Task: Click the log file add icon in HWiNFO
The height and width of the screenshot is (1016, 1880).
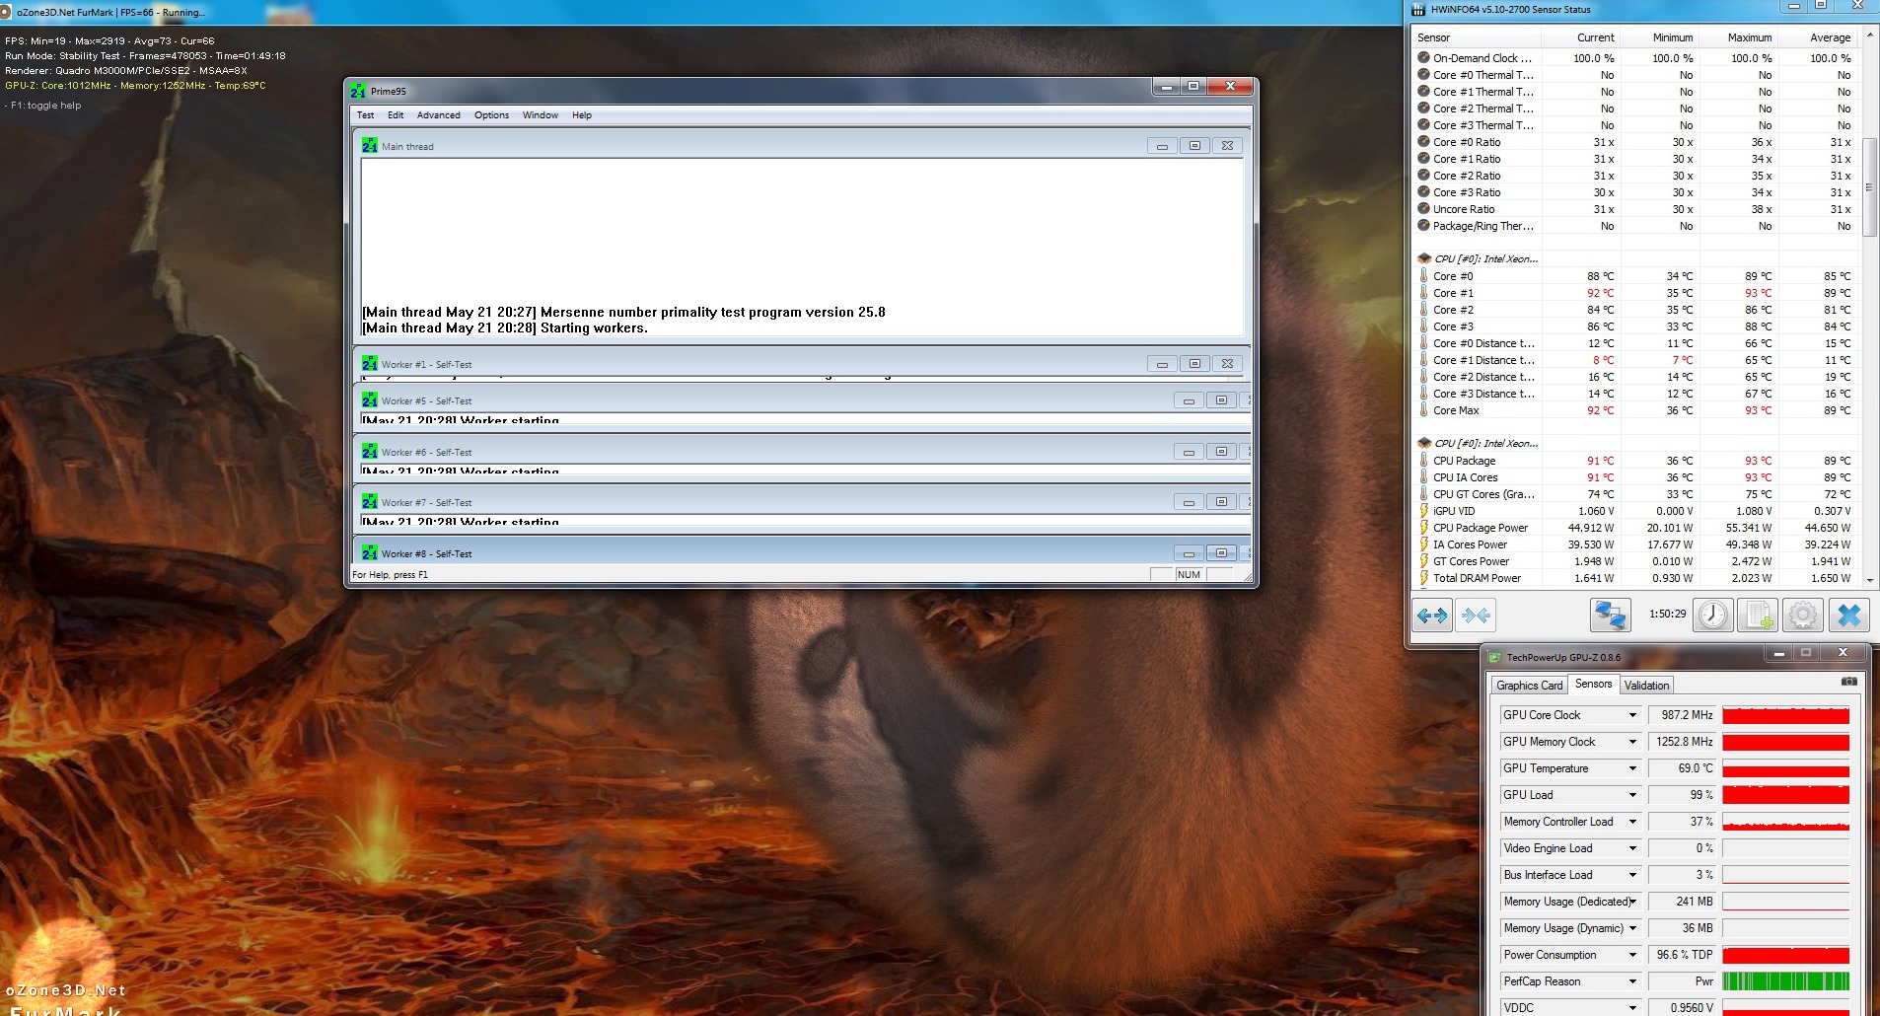Action: click(x=1758, y=616)
